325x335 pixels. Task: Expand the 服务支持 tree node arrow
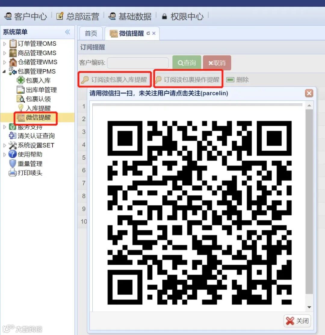[5, 127]
